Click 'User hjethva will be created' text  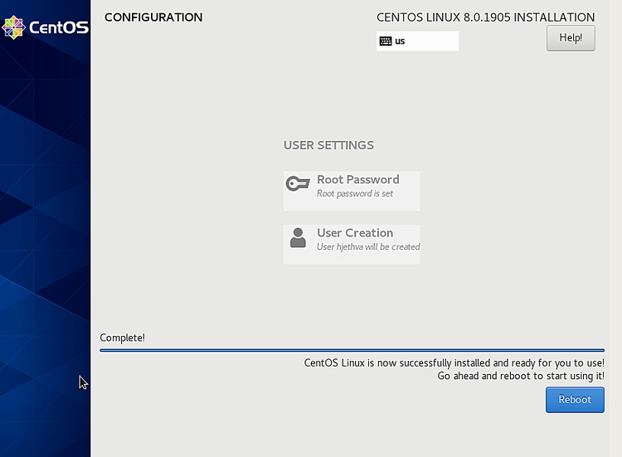pyautogui.click(x=368, y=247)
